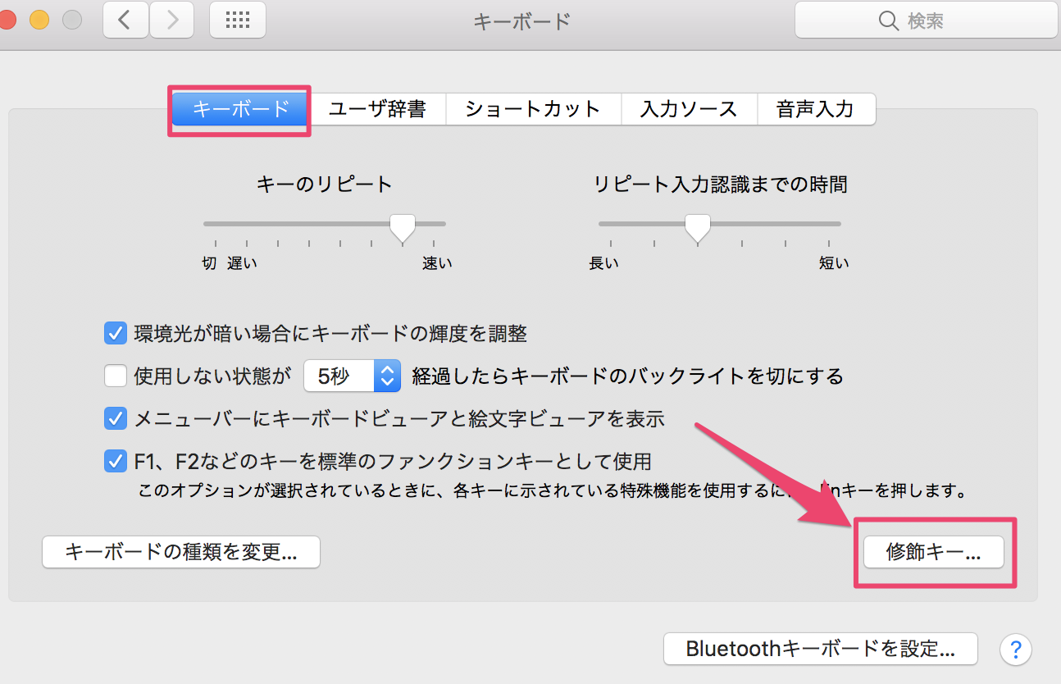Open the 5秒 timeout dropdown
This screenshot has width=1061, height=684.
pyautogui.click(x=386, y=374)
